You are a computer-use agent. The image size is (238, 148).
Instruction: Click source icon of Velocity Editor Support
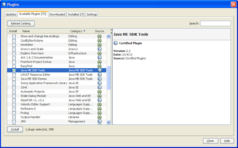99,104
